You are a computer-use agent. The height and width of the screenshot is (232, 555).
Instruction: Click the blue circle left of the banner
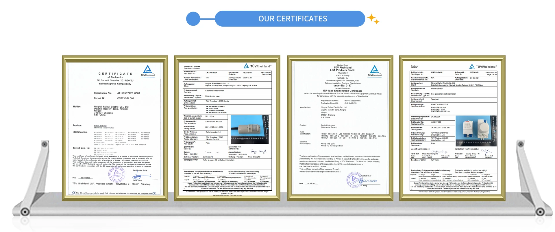(x=193, y=19)
